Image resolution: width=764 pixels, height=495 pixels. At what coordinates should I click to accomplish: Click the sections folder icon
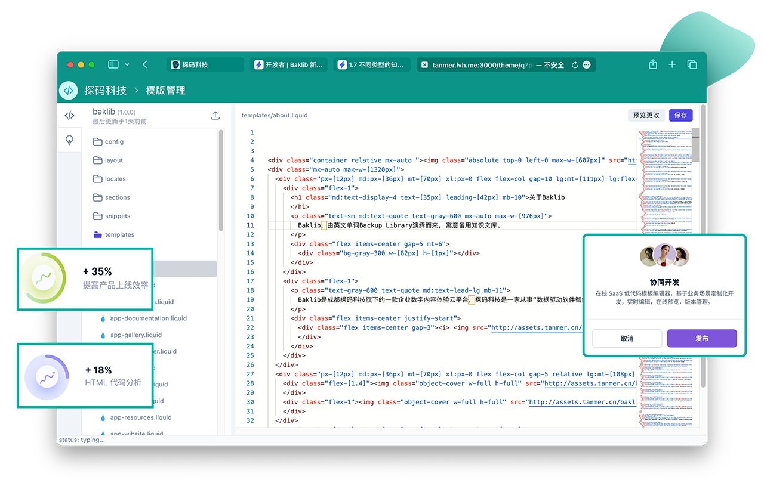click(98, 197)
